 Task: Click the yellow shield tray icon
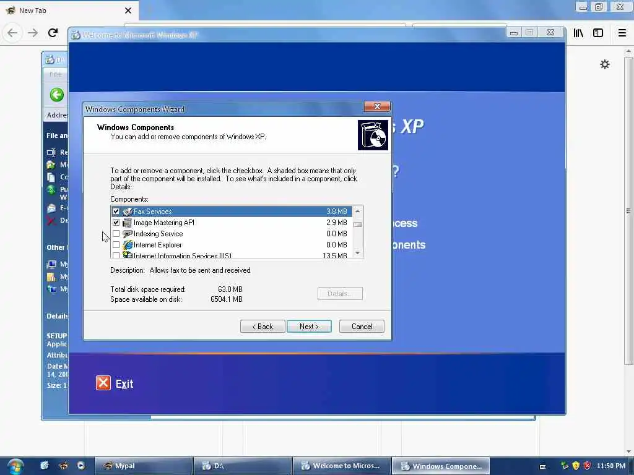576,466
